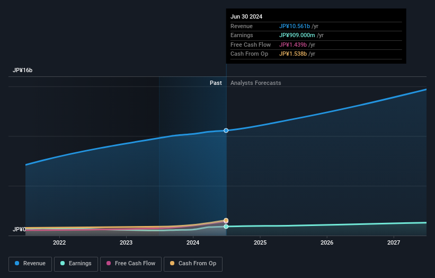Screen dimensions: 435x278
Task: Click the teal Earnings legend dot
Action: (63, 263)
